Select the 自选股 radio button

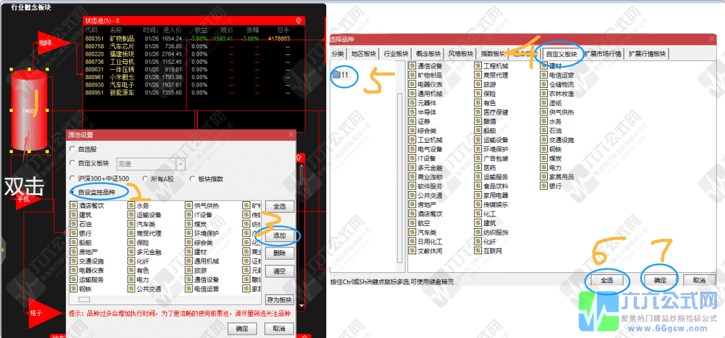point(72,149)
